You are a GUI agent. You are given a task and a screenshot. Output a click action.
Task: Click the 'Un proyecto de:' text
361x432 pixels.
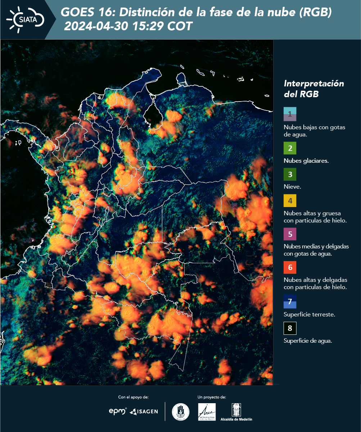coord(212,397)
